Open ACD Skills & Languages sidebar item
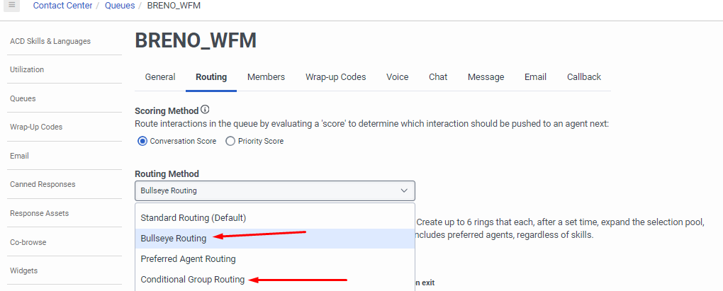Image resolution: width=723 pixels, height=291 pixels. coord(50,41)
